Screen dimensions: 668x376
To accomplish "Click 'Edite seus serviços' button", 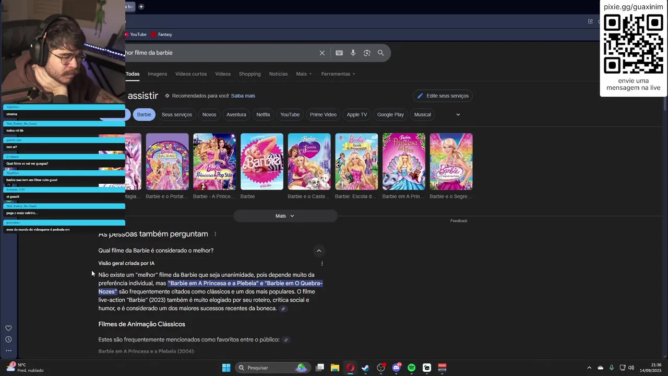I will 443,96.
